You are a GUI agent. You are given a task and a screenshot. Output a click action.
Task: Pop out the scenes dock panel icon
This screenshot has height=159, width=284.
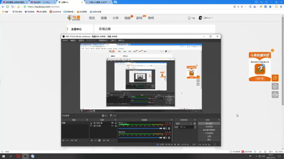tap(87, 120)
